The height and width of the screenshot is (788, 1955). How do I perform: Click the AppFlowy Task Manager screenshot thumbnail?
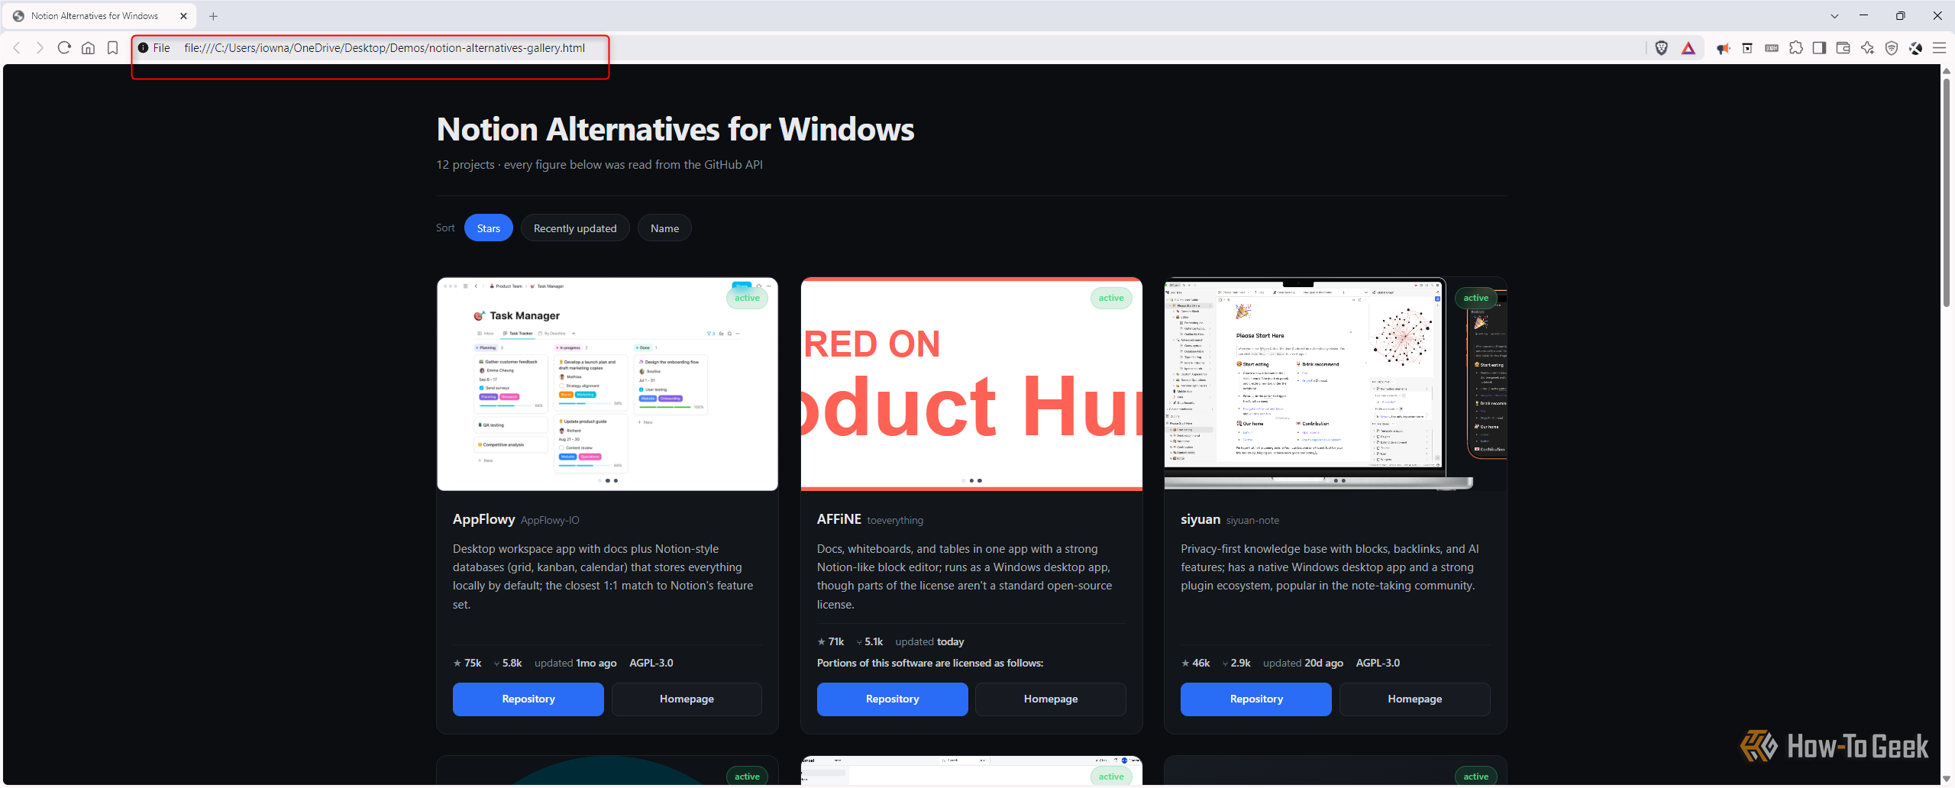[607, 384]
